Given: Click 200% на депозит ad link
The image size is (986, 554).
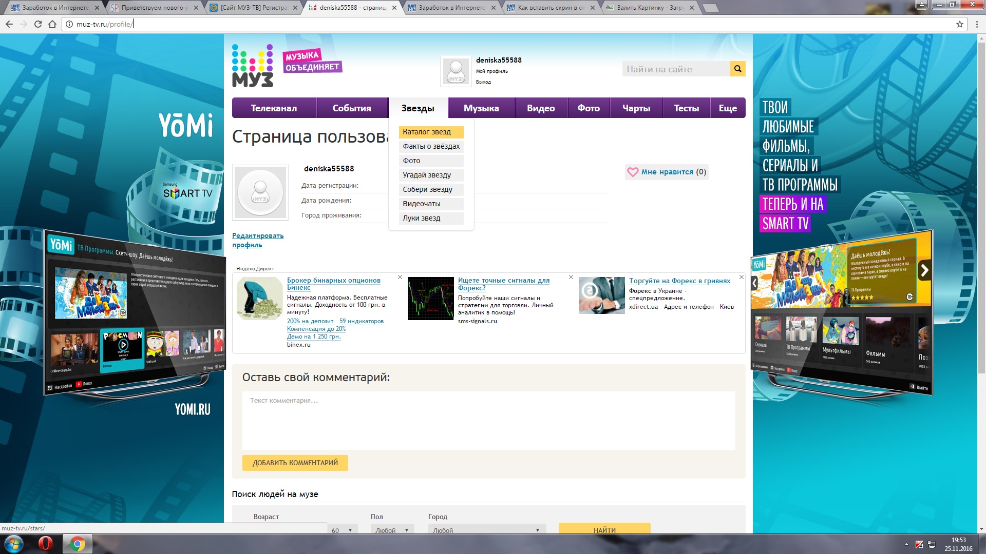Looking at the screenshot, I should pos(310,321).
